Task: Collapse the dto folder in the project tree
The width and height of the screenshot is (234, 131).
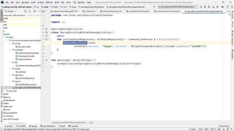Action: click(10, 62)
